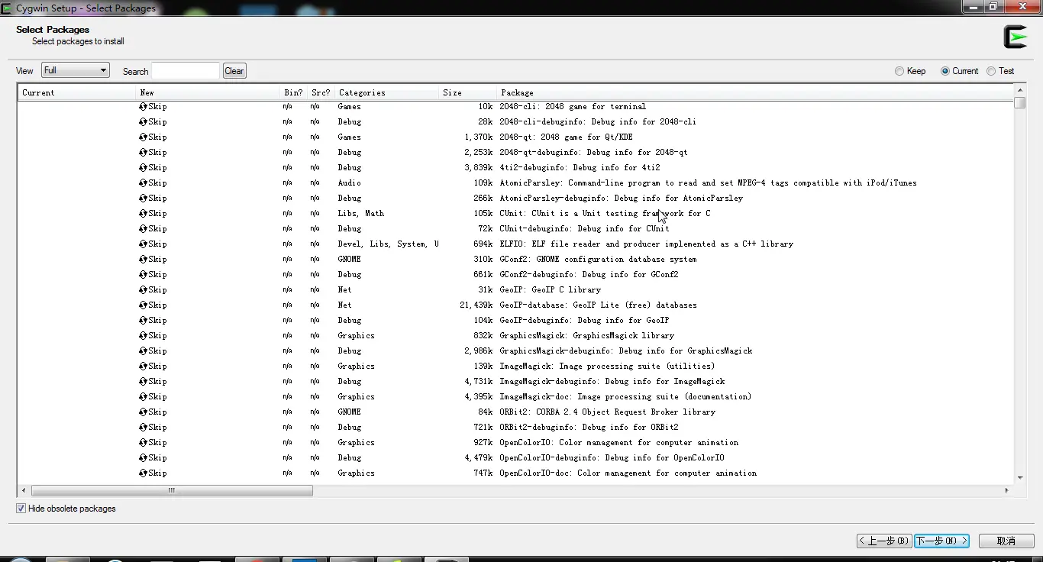The width and height of the screenshot is (1043, 562).
Task: Toggle Skip icon for ELFIO package
Action: coord(143,244)
